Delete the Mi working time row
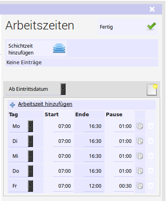Image resolution: width=167 pixels, height=201 pixels. point(151,156)
